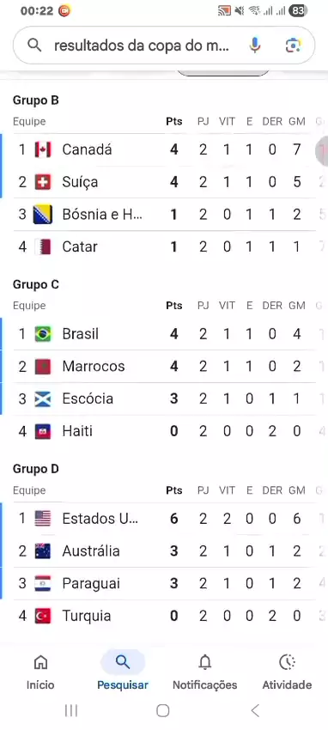Tap the Suíça flag icon

coord(43,182)
